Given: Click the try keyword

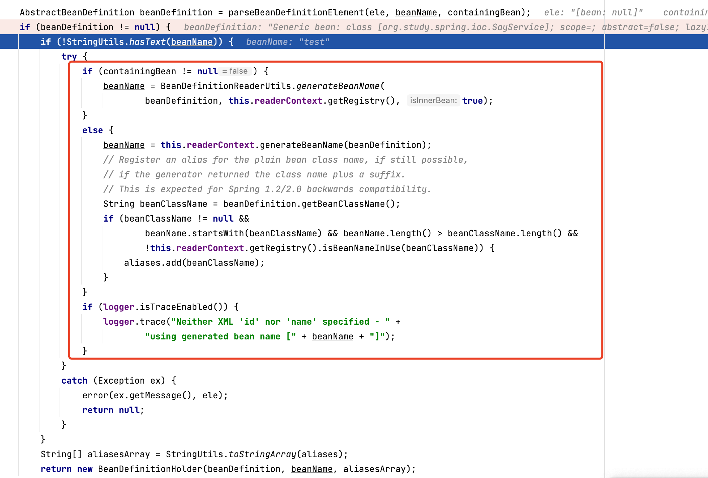Looking at the screenshot, I should (69, 57).
